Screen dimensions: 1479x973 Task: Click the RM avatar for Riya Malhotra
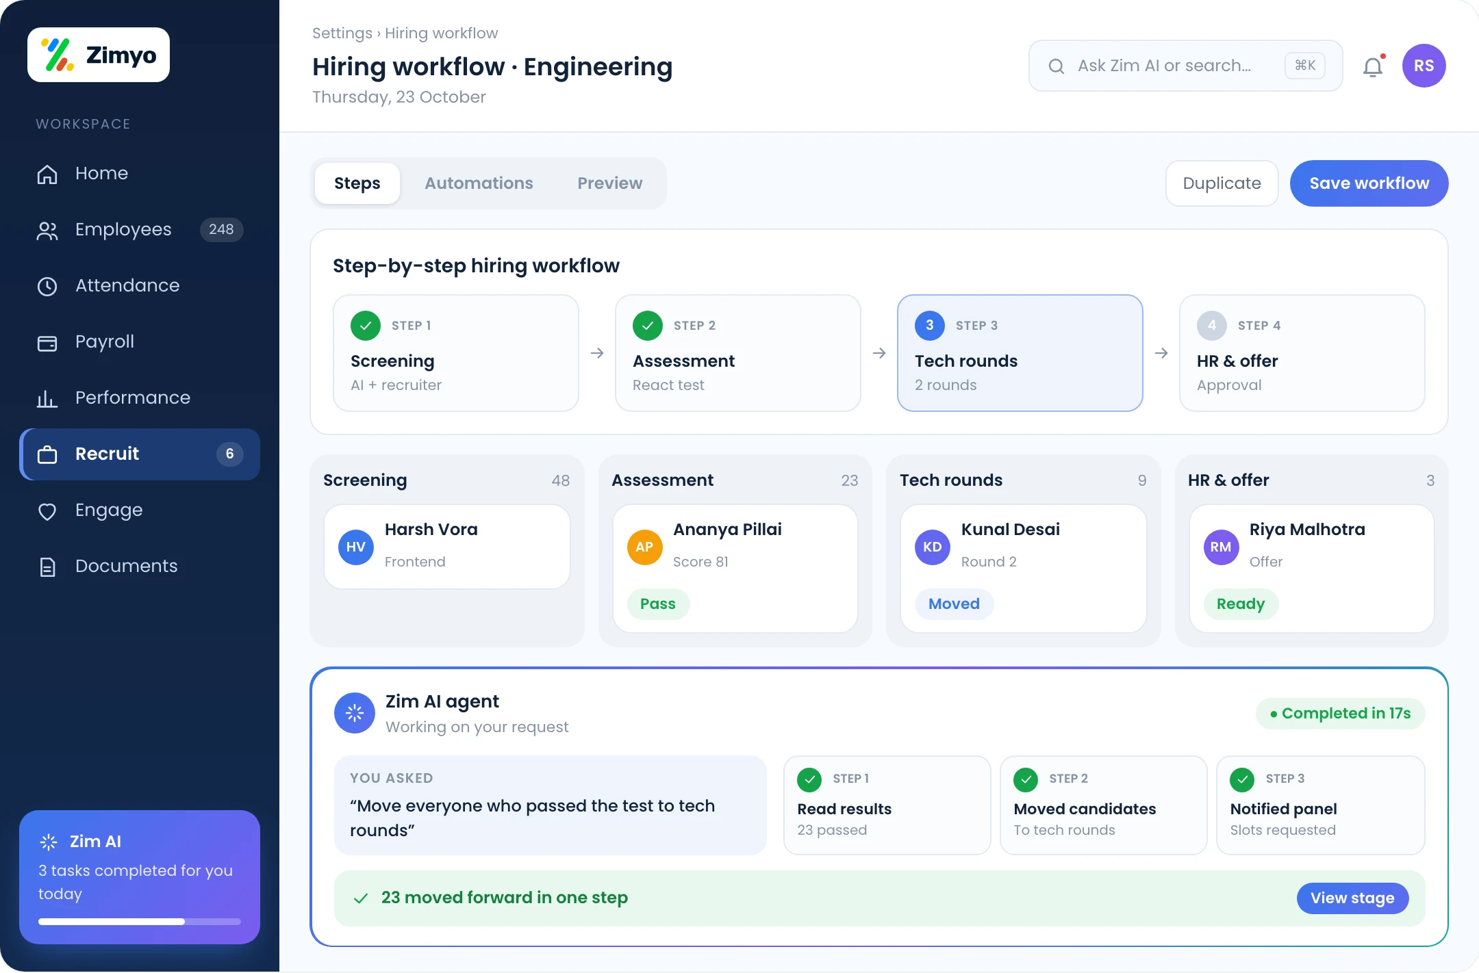pos(1221,547)
